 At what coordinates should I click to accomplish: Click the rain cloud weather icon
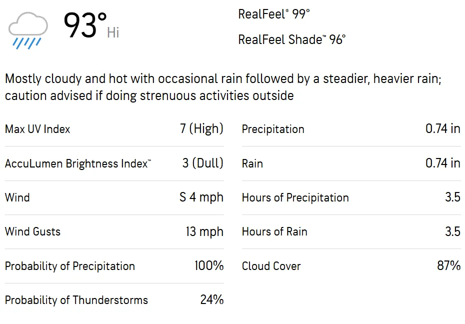coord(28,30)
